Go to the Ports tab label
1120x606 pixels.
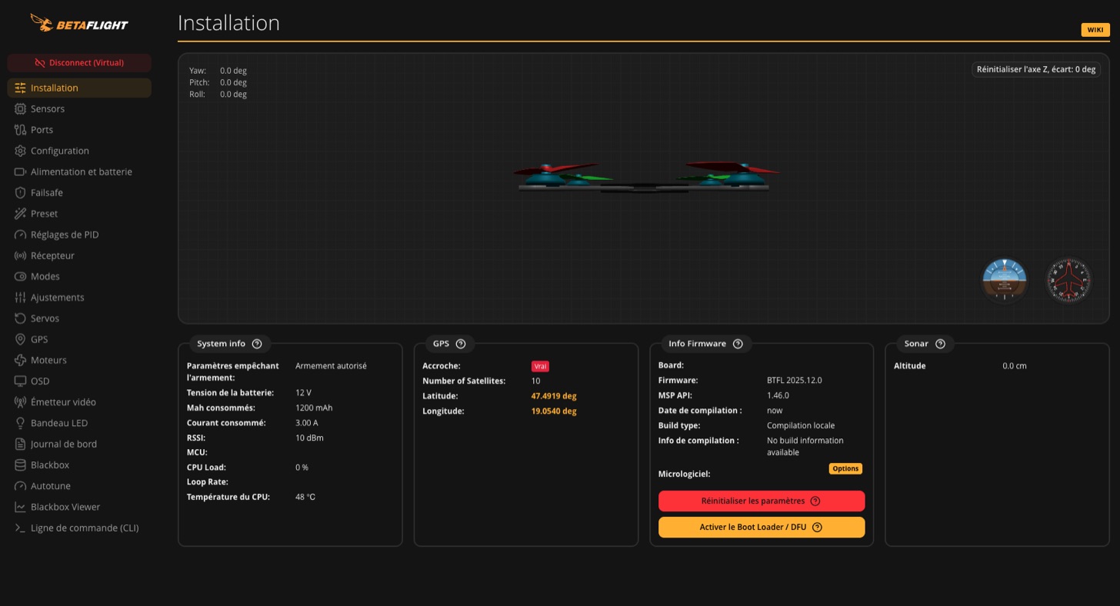coord(42,130)
